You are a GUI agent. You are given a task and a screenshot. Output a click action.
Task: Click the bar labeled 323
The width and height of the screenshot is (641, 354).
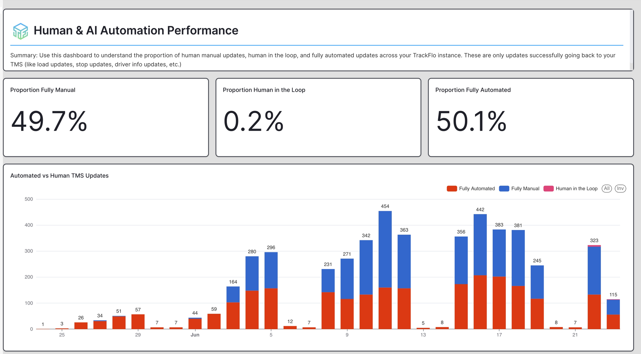click(x=594, y=287)
